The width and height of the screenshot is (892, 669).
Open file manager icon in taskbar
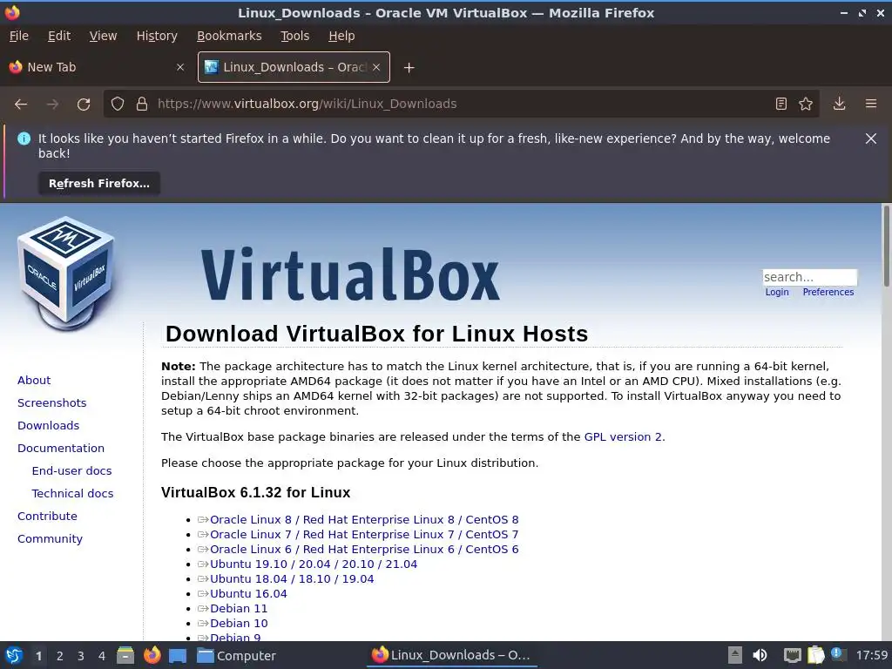click(125, 655)
